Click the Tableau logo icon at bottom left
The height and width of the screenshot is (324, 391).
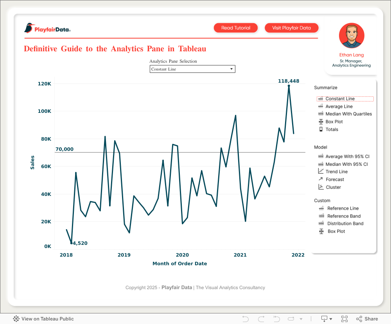click(x=16, y=319)
